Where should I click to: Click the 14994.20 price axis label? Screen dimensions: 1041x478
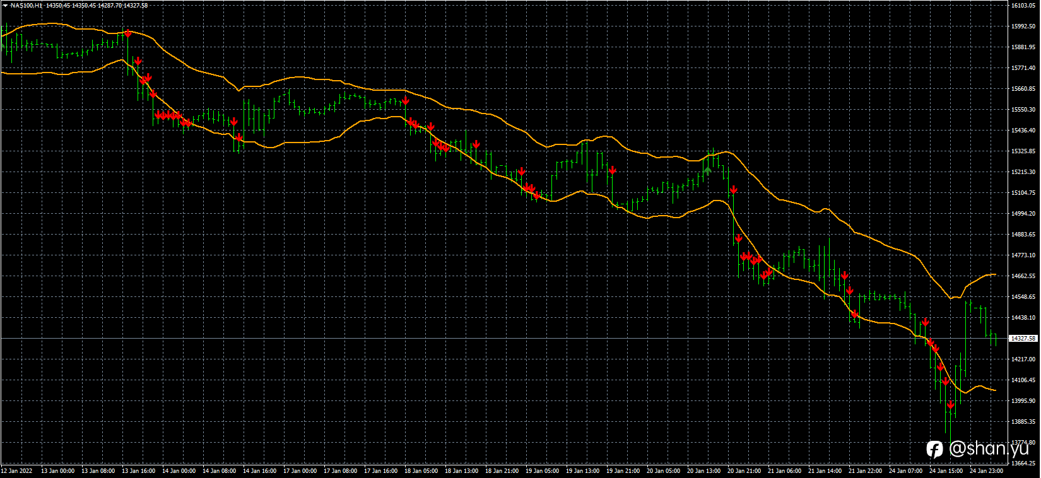[x=1023, y=214]
